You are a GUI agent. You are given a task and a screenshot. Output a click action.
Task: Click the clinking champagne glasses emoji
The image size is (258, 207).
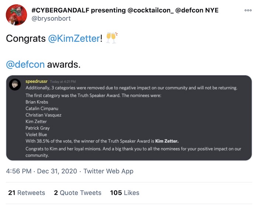111,38
